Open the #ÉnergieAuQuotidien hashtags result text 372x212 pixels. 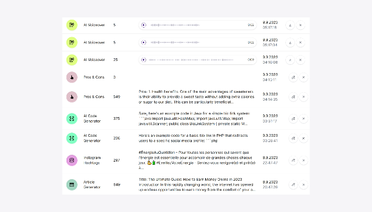point(197,160)
